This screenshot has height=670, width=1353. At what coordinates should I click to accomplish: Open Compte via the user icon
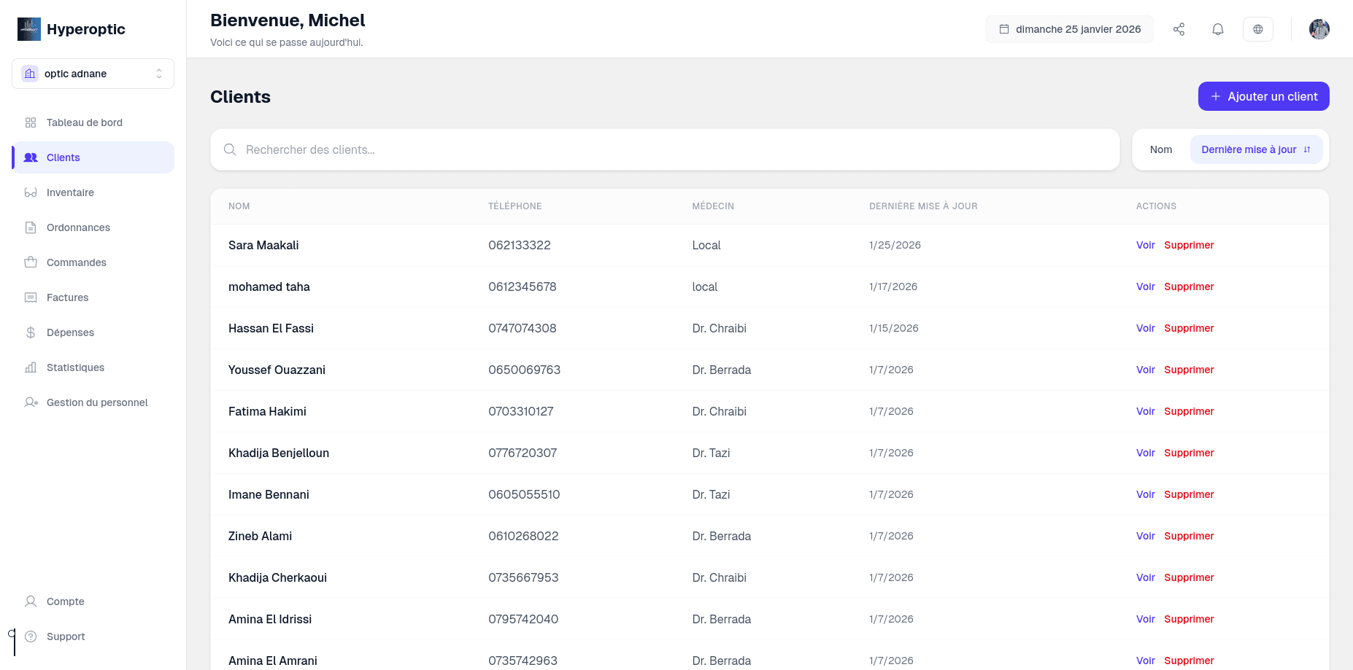pos(31,601)
